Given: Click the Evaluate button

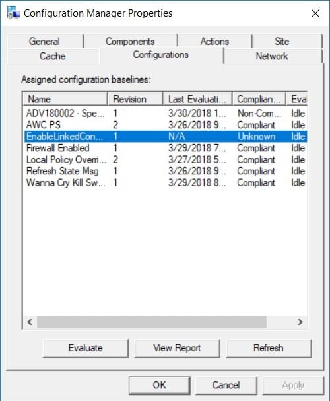Looking at the screenshot, I should coord(86,348).
